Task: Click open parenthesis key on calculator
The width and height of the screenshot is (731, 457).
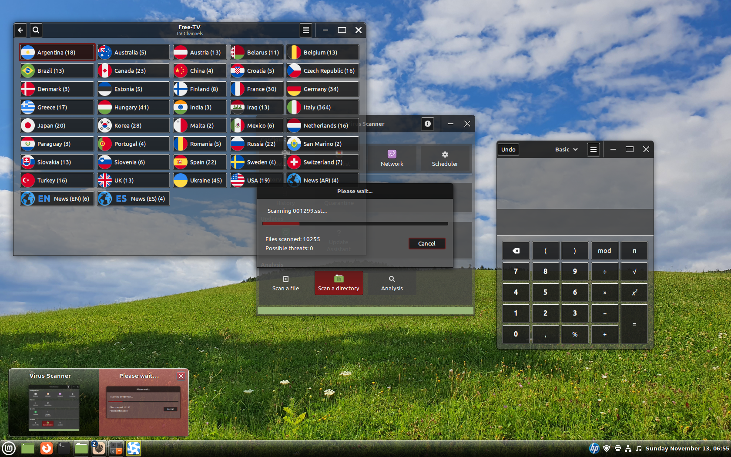Action: pyautogui.click(x=546, y=251)
